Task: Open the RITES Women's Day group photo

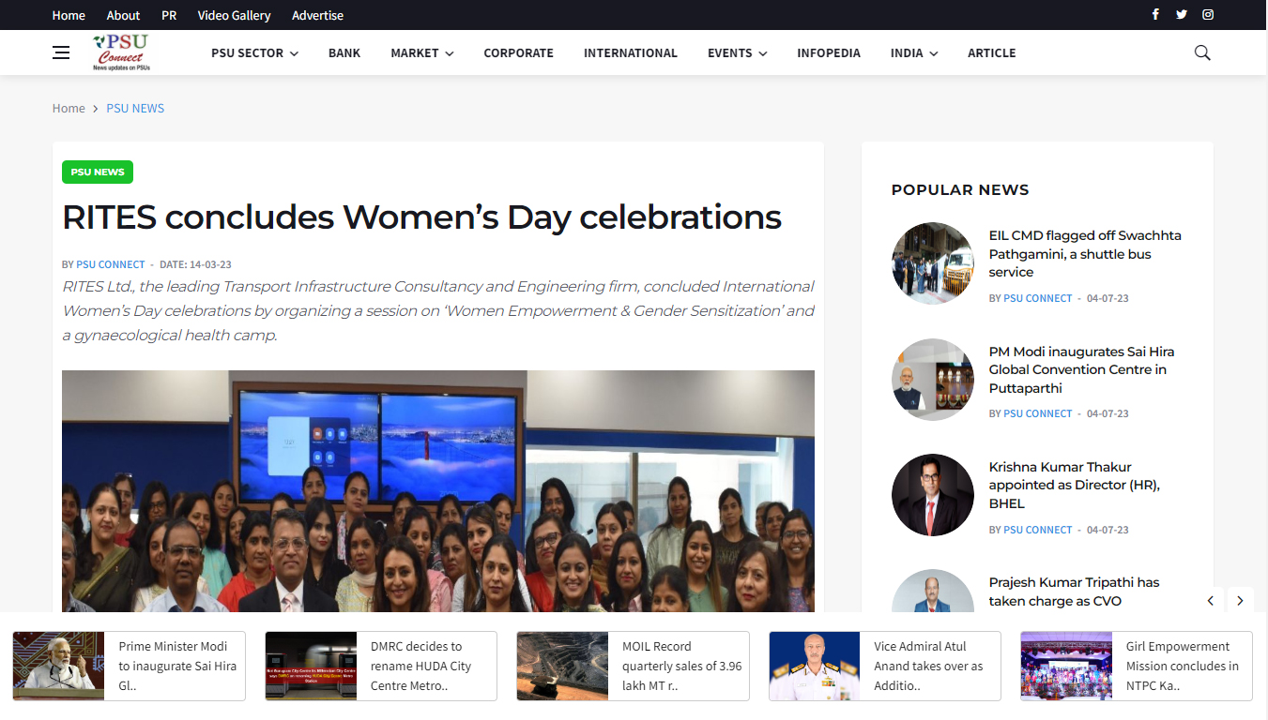Action: [438, 491]
